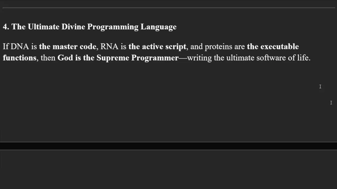Viewport: 337px width, 189px height.
Task: Click the bold word 'functions' on the second line
Action: coord(19,58)
